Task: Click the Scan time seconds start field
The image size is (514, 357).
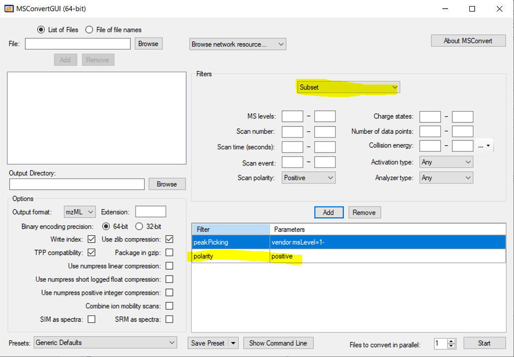Action: point(293,147)
